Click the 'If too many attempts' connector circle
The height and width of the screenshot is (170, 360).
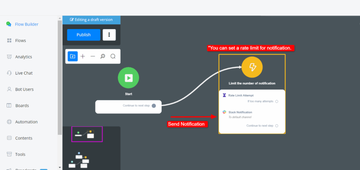(x=277, y=101)
